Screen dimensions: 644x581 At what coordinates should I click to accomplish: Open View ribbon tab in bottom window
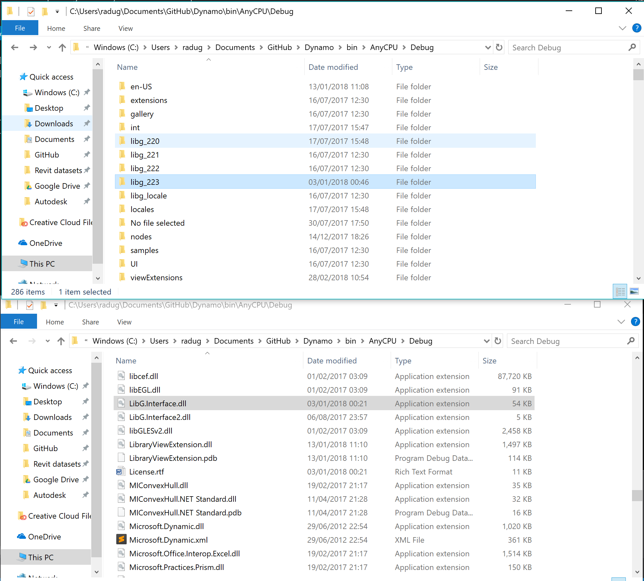124,322
